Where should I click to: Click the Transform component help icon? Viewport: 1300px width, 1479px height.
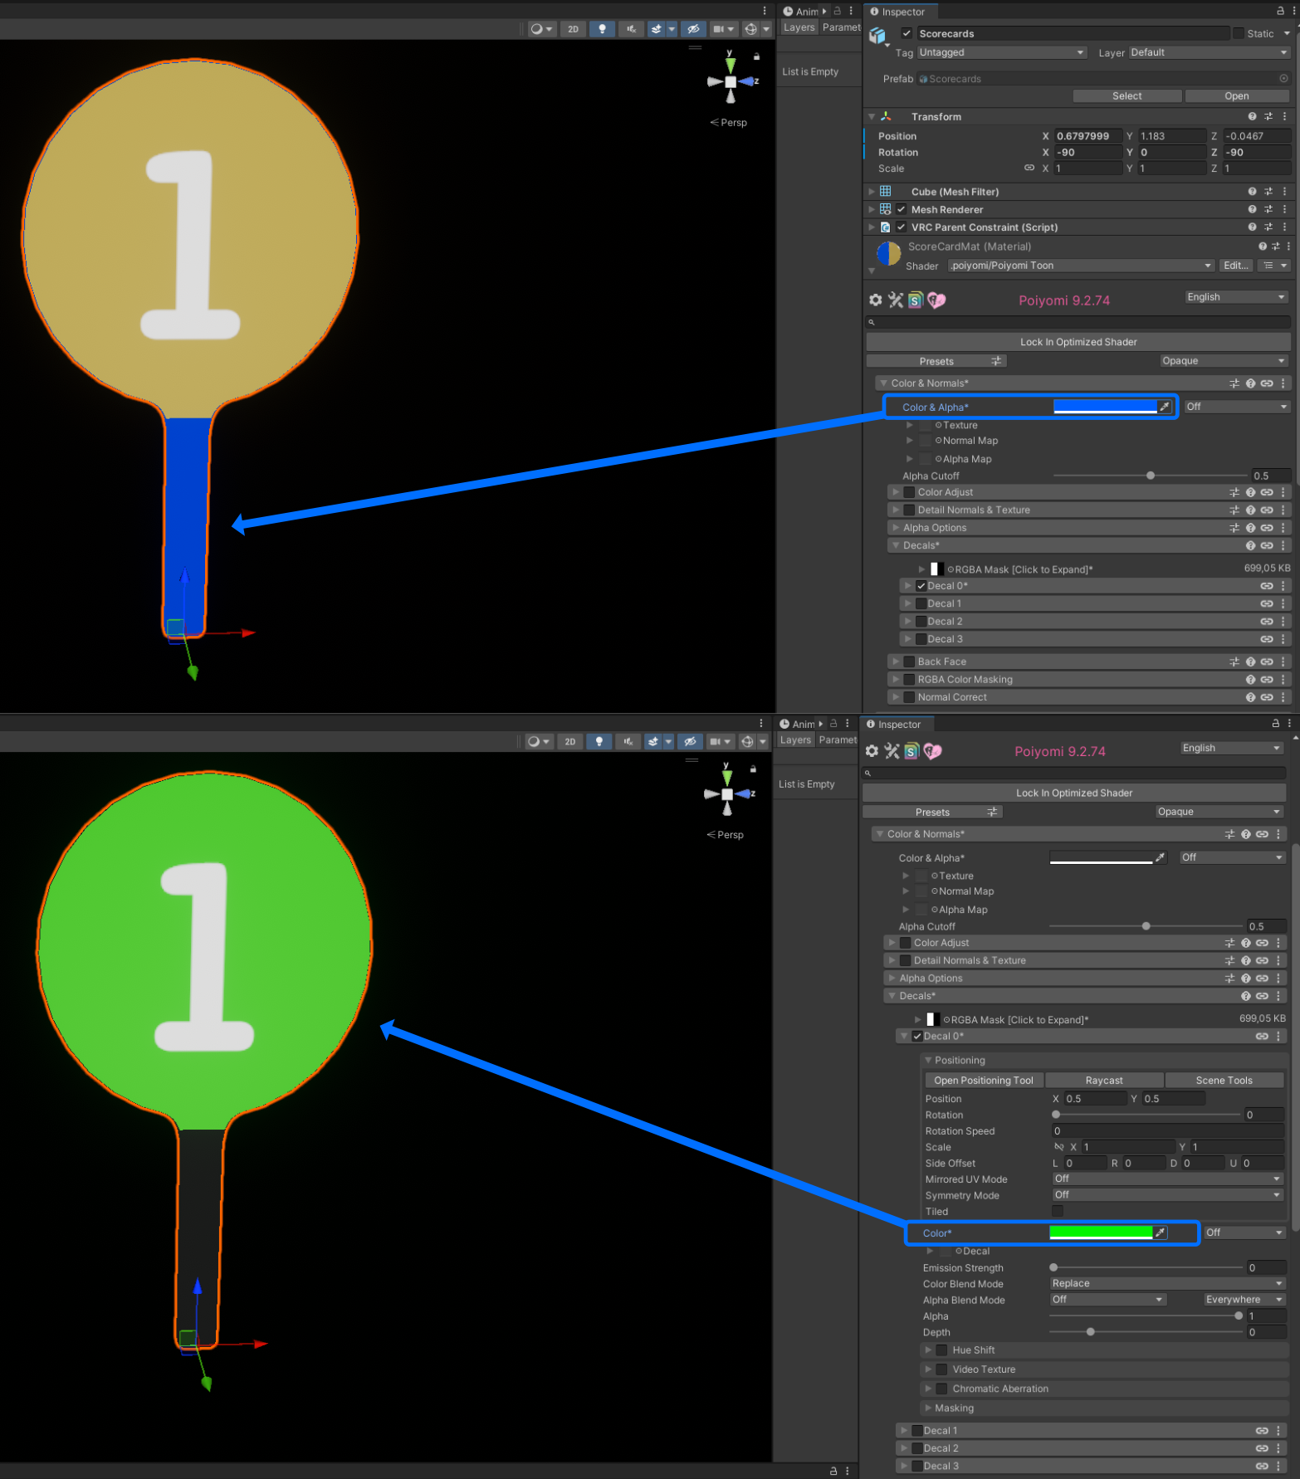point(1252,117)
